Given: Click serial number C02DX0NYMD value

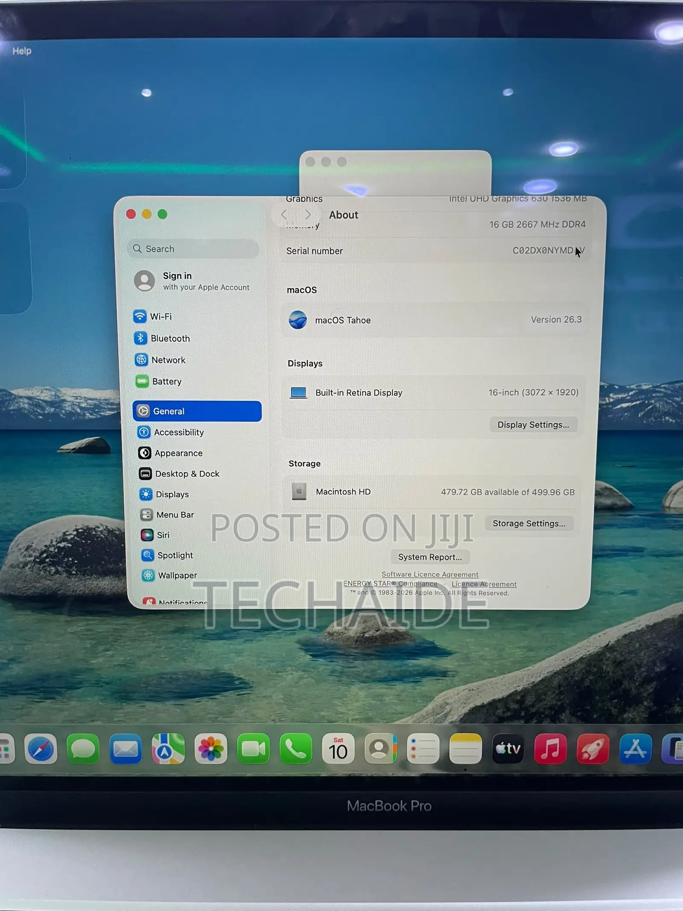Looking at the screenshot, I should (x=549, y=250).
